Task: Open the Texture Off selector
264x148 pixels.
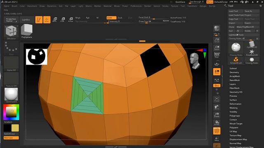Action: (11, 79)
